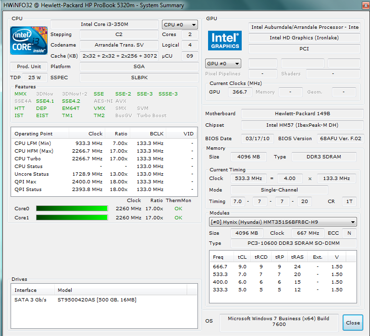Click the Close button
Viewport: 370px width, 336px height.
(353, 323)
